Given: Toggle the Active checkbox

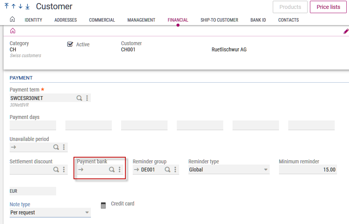Looking at the screenshot, I should [x=70, y=44].
